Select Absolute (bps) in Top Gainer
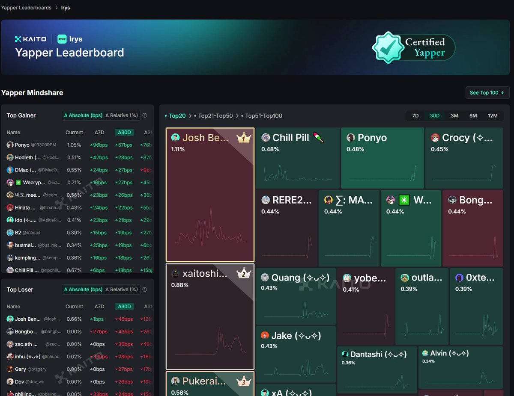 click(83, 115)
